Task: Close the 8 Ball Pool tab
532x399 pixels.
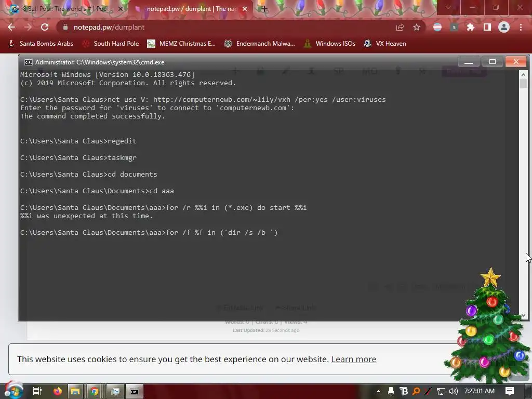Action: pyautogui.click(x=120, y=9)
